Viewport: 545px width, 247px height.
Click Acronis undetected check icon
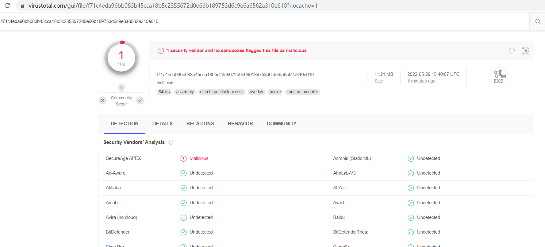click(x=411, y=158)
